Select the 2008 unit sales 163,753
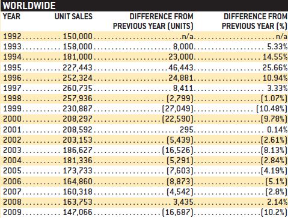288x218 pixels. pyautogui.click(x=78, y=202)
